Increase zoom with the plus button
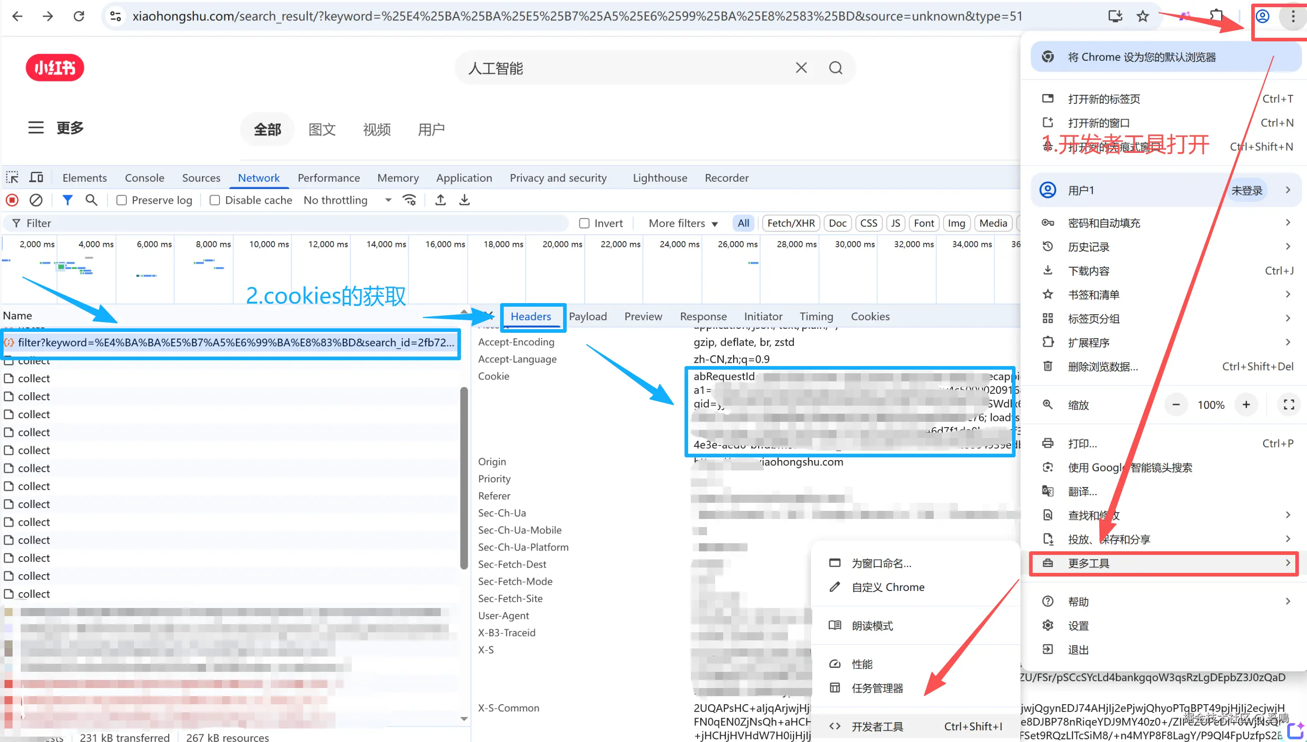Screen dimensions: 1307x742 [x=1246, y=405]
